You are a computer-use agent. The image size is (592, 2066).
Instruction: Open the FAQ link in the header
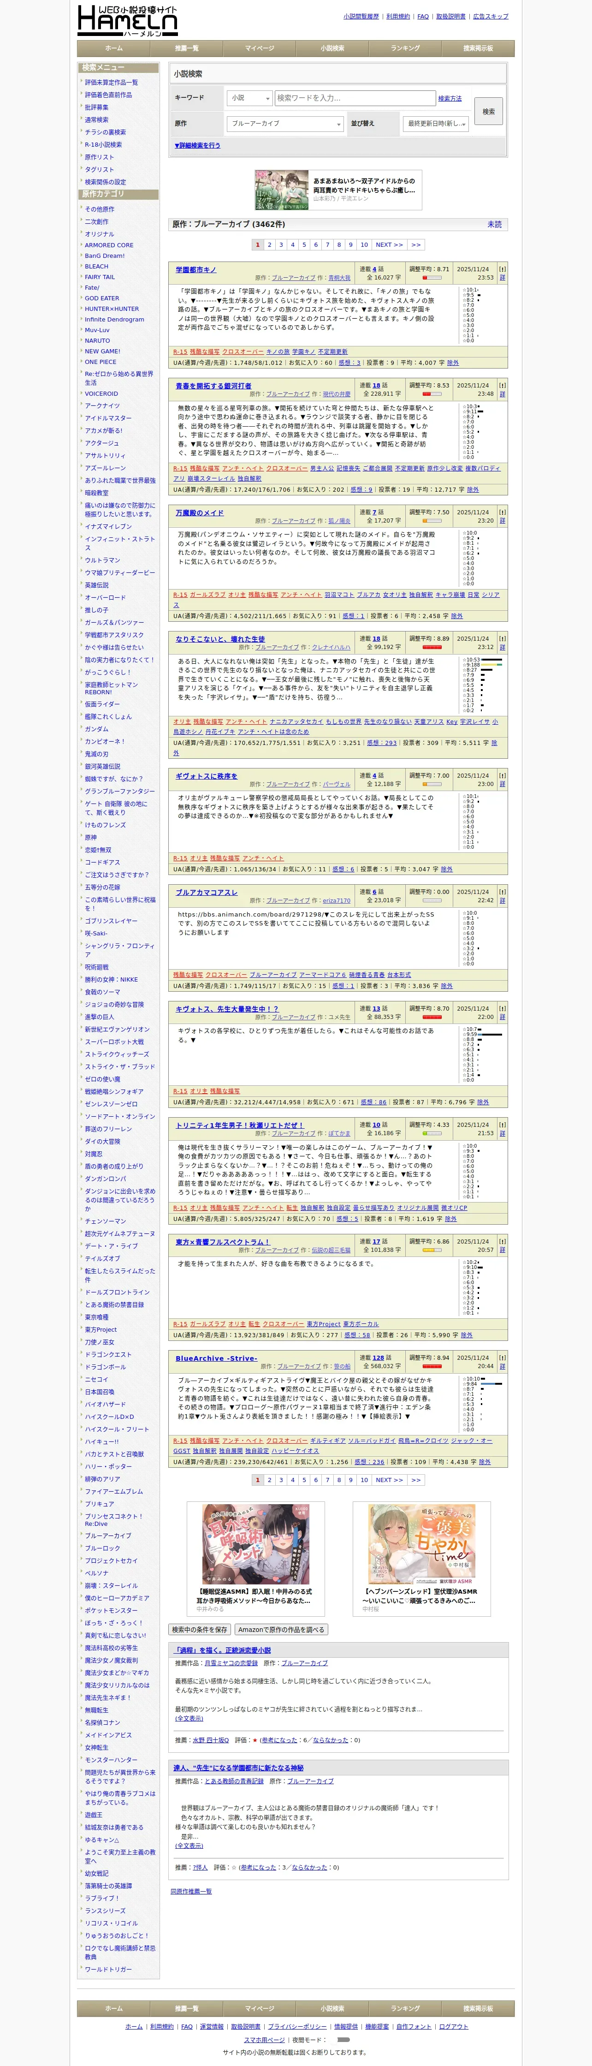click(x=423, y=16)
